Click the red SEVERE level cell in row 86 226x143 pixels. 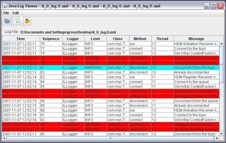pyautogui.click(x=96, y=91)
